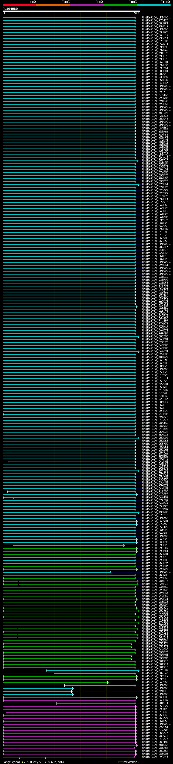Click the cyan bar of UniRef100_P70199
The height and width of the screenshot is (764, 173).
pyautogui.click(x=92, y=670)
